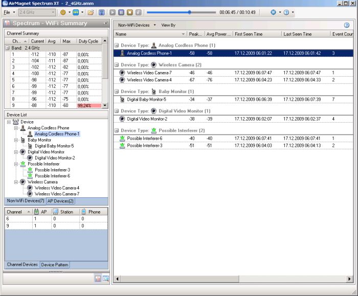
Task: Select the Digital Baby Monitor-5 row
Action: coord(146,99)
